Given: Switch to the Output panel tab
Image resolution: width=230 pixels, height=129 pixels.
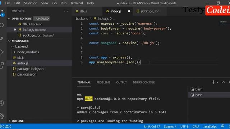Looking at the screenshot, I should coord(121,82).
